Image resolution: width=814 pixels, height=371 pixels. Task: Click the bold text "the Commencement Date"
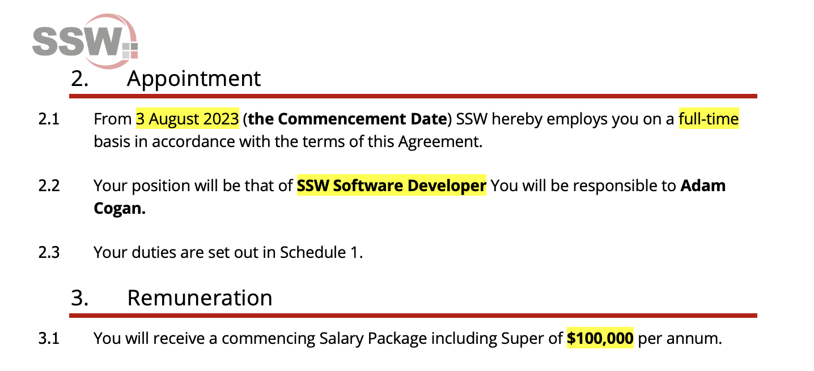pos(346,119)
